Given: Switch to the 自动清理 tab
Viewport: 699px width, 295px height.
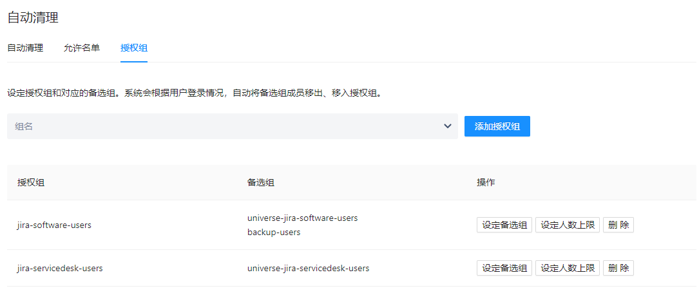Looking at the screenshot, I should coord(25,48).
